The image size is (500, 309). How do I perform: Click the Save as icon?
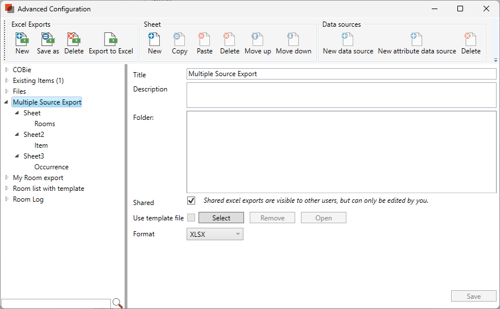coord(48,43)
